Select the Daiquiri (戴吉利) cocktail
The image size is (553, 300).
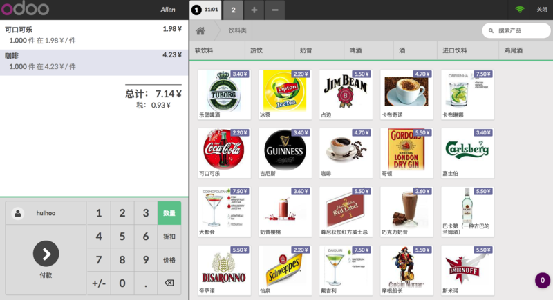click(x=346, y=270)
